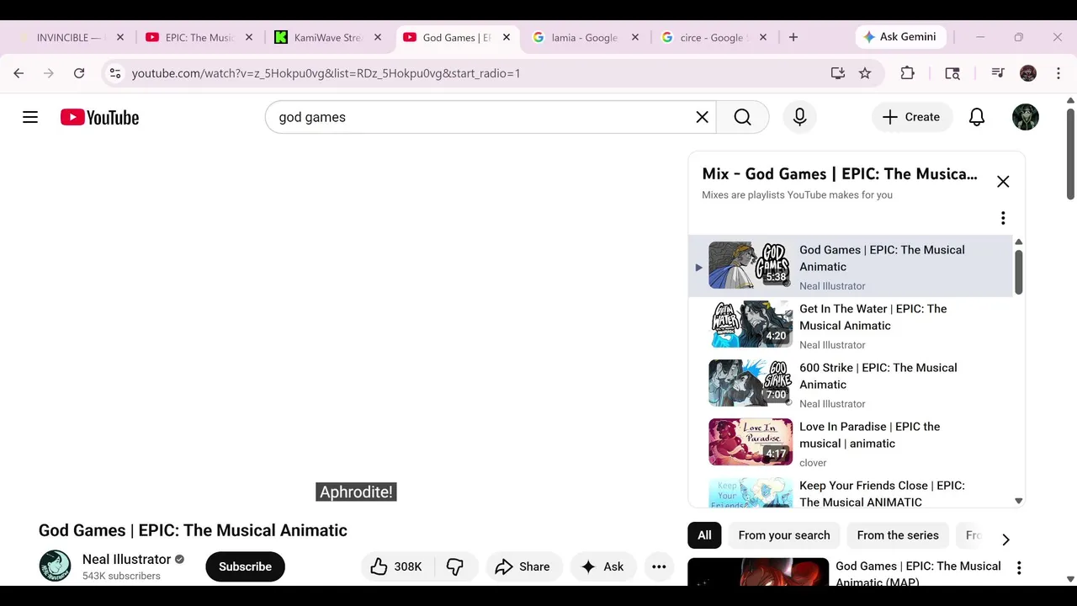
Task: Open the Keep Your Friends Close title
Action: pos(882,494)
